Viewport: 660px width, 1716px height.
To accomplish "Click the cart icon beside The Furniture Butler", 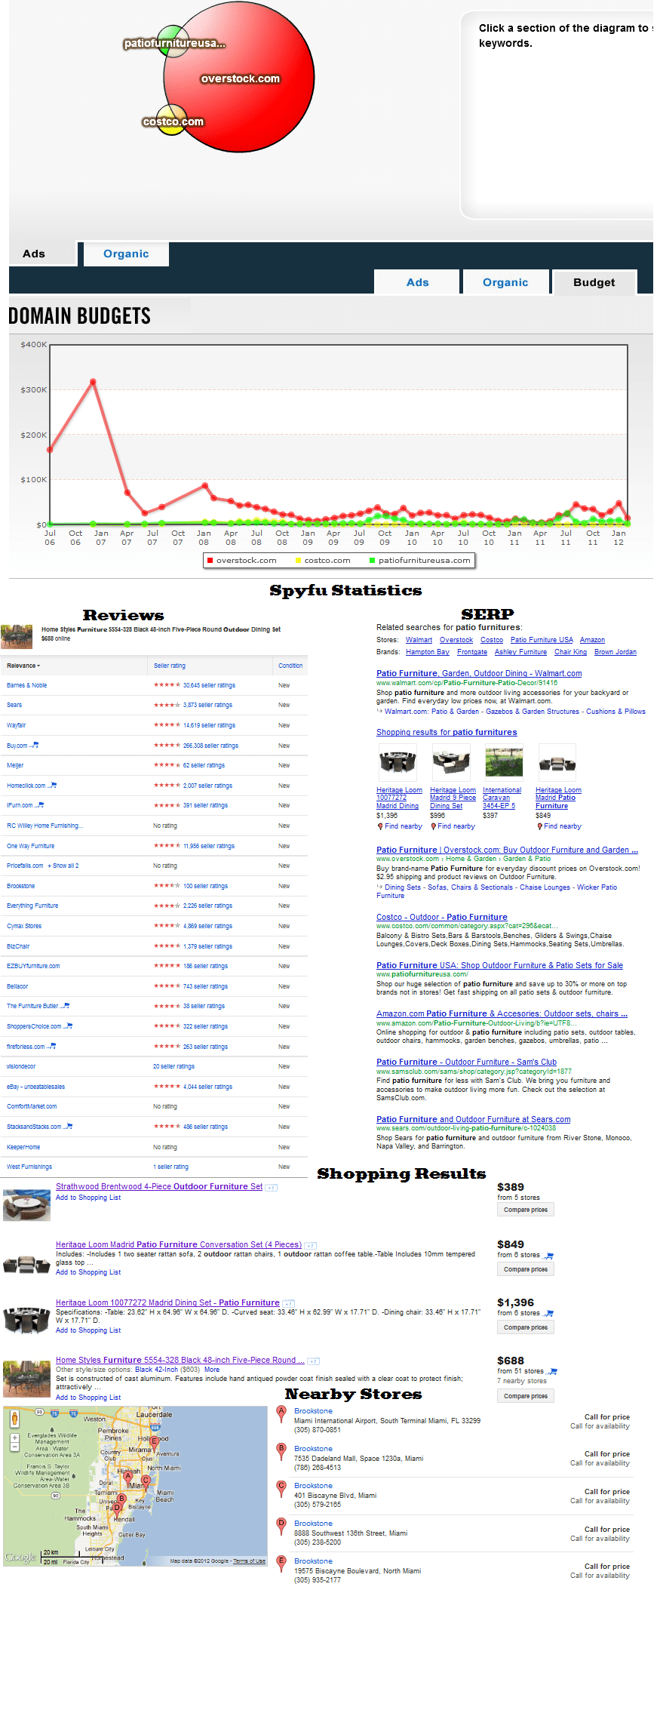I will pyautogui.click(x=66, y=1006).
